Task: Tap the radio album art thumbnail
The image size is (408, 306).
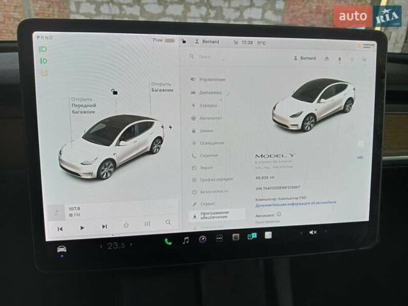Action: (x=56, y=212)
